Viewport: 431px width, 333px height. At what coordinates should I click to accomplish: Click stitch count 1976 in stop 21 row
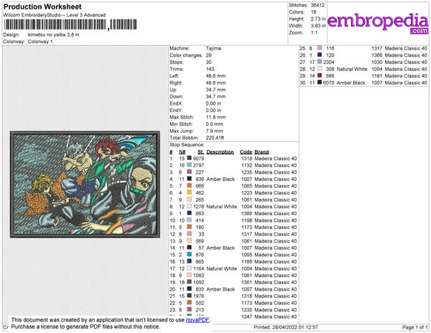click(x=198, y=296)
